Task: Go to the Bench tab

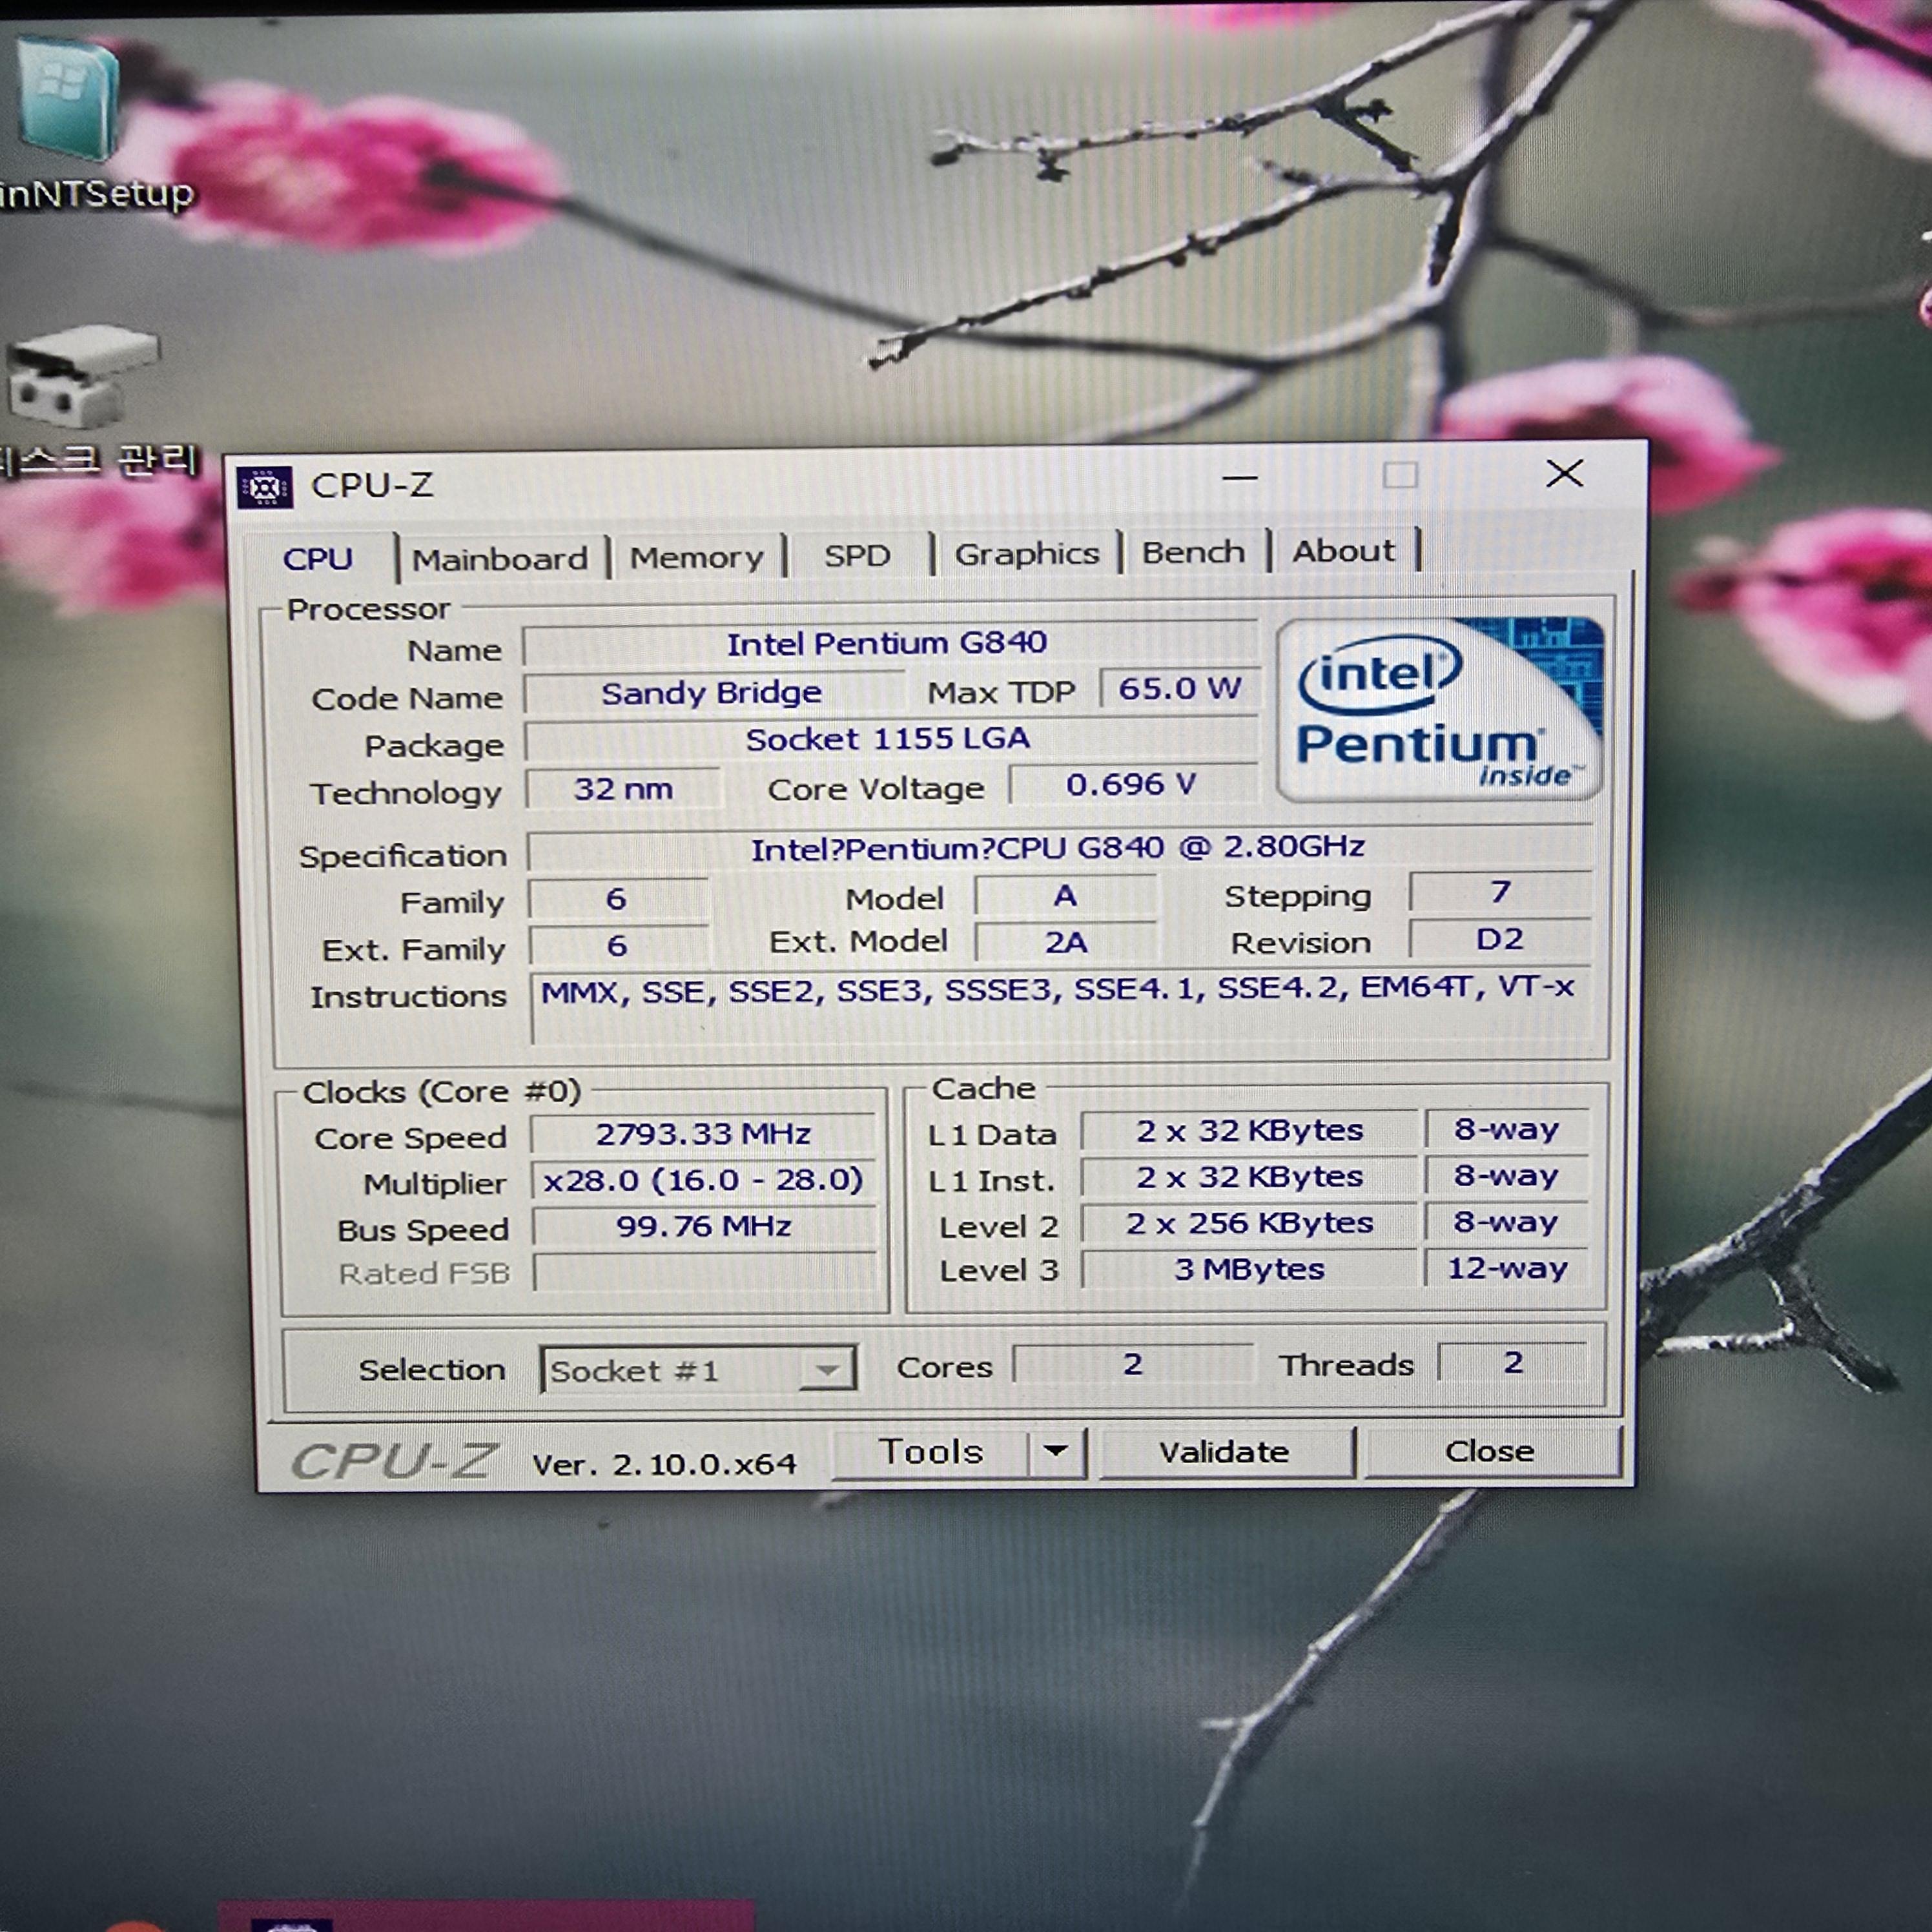Action: (x=1193, y=552)
